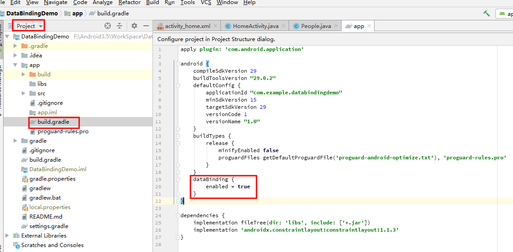513x252 pixels.
Task: Close the HomeActivity.java tab
Action: point(283,26)
